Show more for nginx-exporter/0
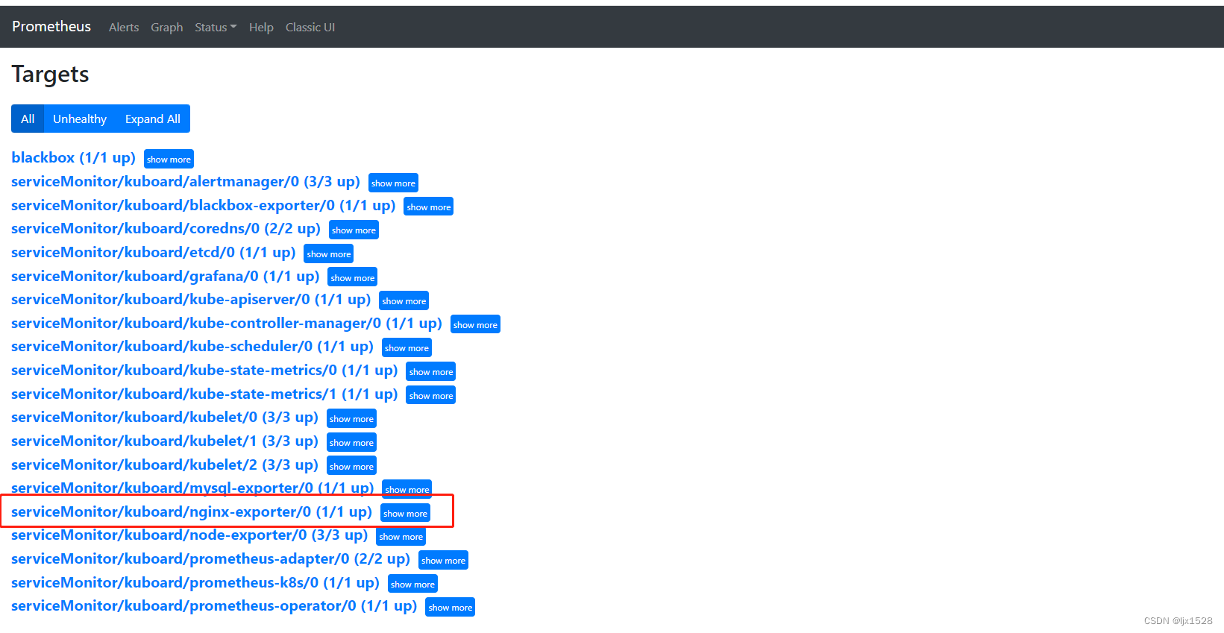Image resolution: width=1224 pixels, height=633 pixels. coord(405,513)
